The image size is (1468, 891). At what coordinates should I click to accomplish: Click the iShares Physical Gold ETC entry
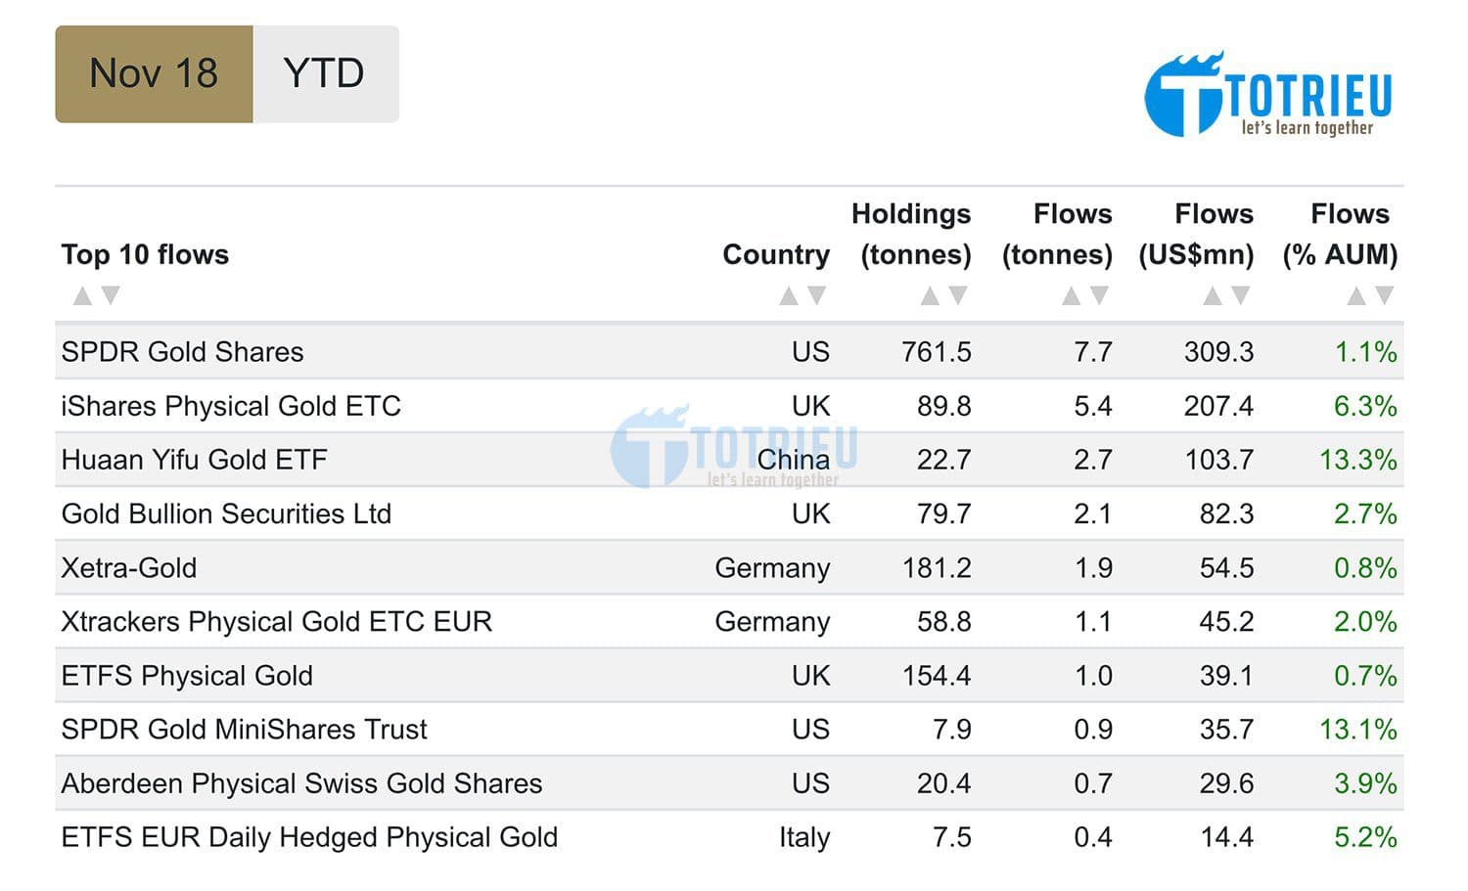pyautogui.click(x=231, y=406)
